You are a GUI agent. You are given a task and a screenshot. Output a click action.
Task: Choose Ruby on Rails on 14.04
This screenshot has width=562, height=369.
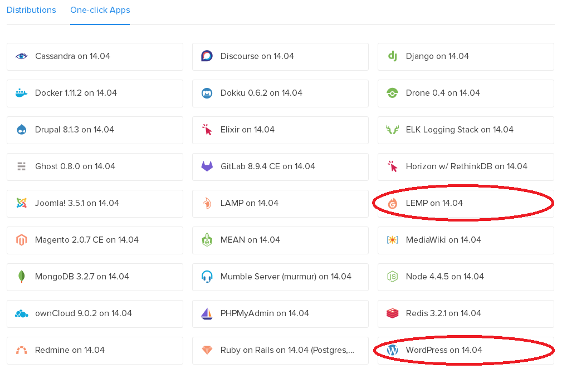point(280,351)
